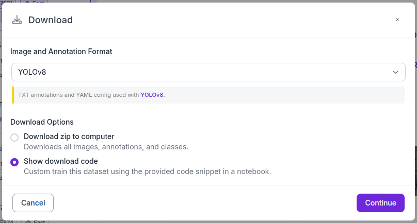Click the chevron arrow in format selector
The height and width of the screenshot is (223, 417).
[x=395, y=72]
